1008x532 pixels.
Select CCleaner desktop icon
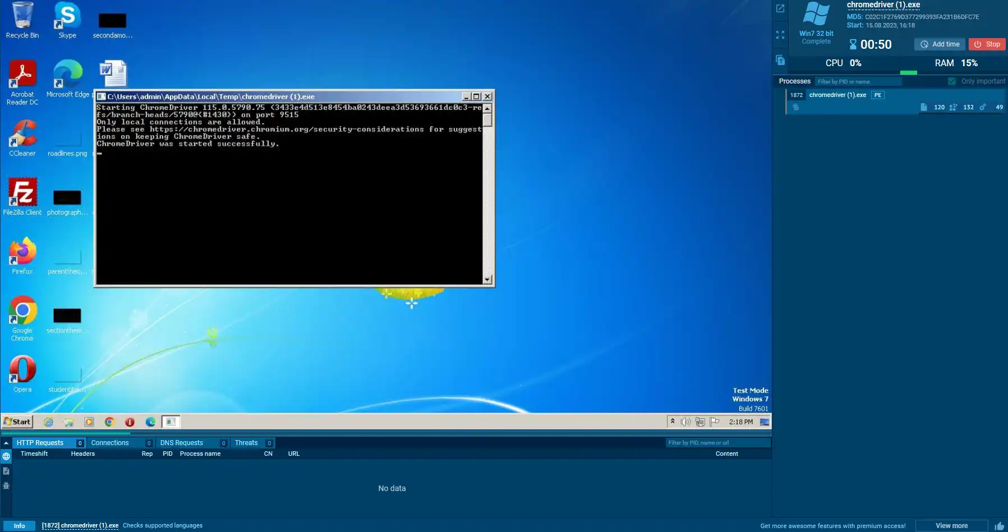click(x=22, y=138)
